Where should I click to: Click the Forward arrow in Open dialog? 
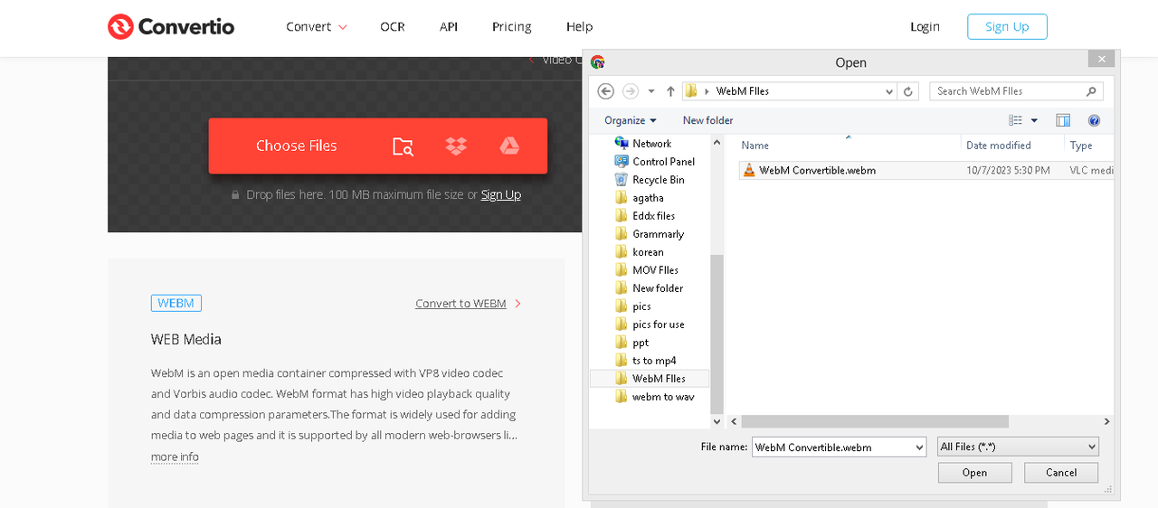tap(631, 91)
